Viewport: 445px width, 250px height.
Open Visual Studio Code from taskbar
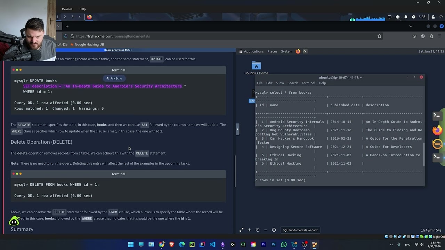click(x=212, y=244)
